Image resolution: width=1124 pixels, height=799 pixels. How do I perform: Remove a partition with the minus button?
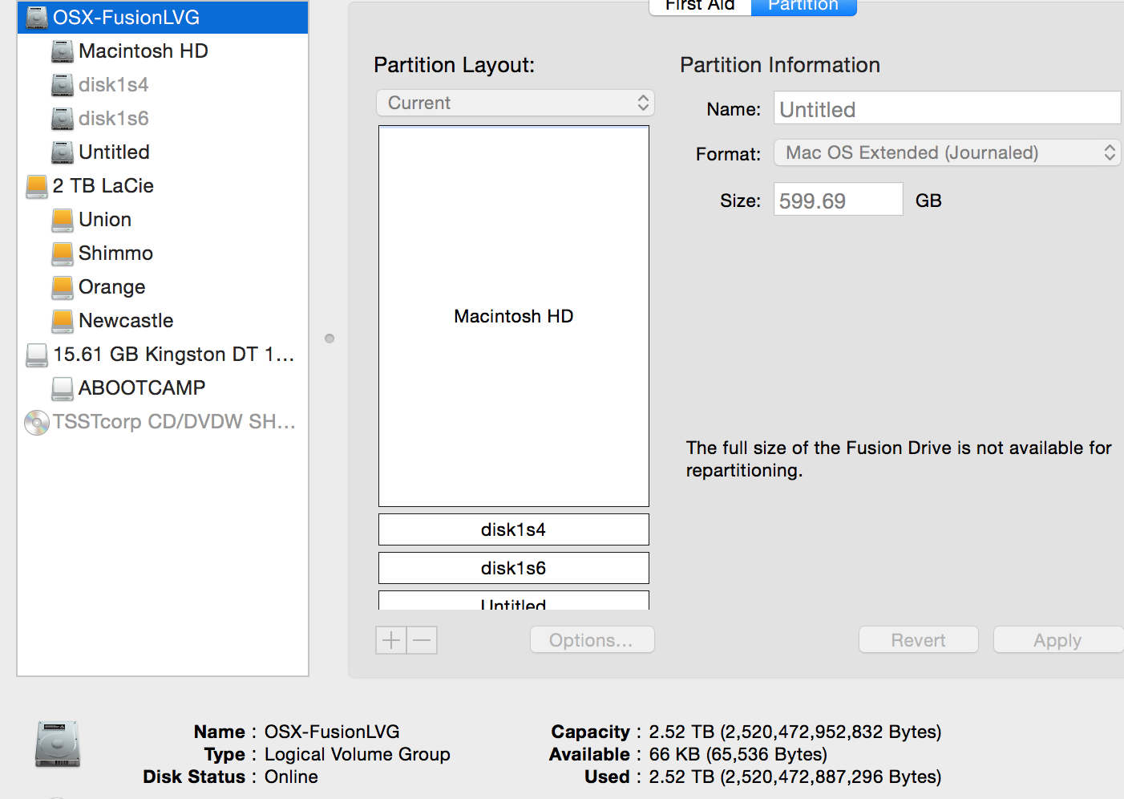(423, 640)
